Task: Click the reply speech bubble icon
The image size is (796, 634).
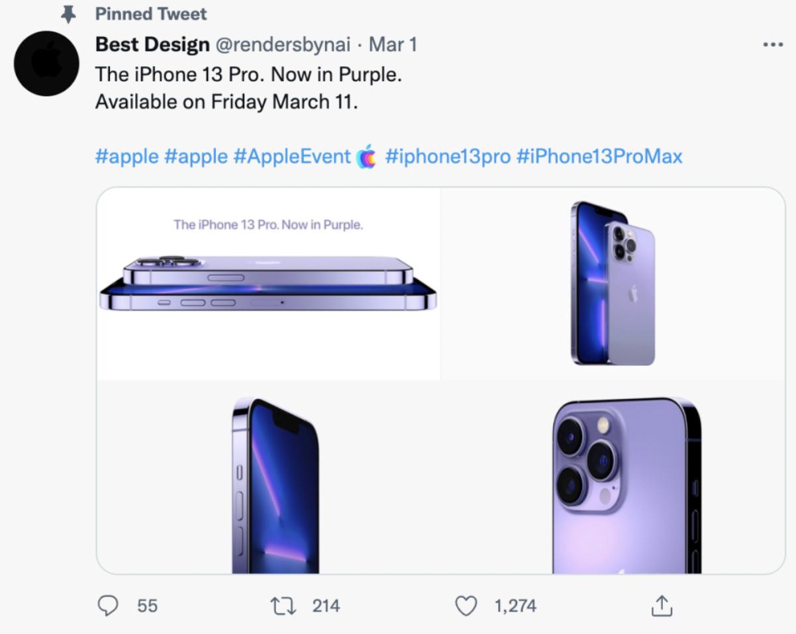Action: (109, 606)
